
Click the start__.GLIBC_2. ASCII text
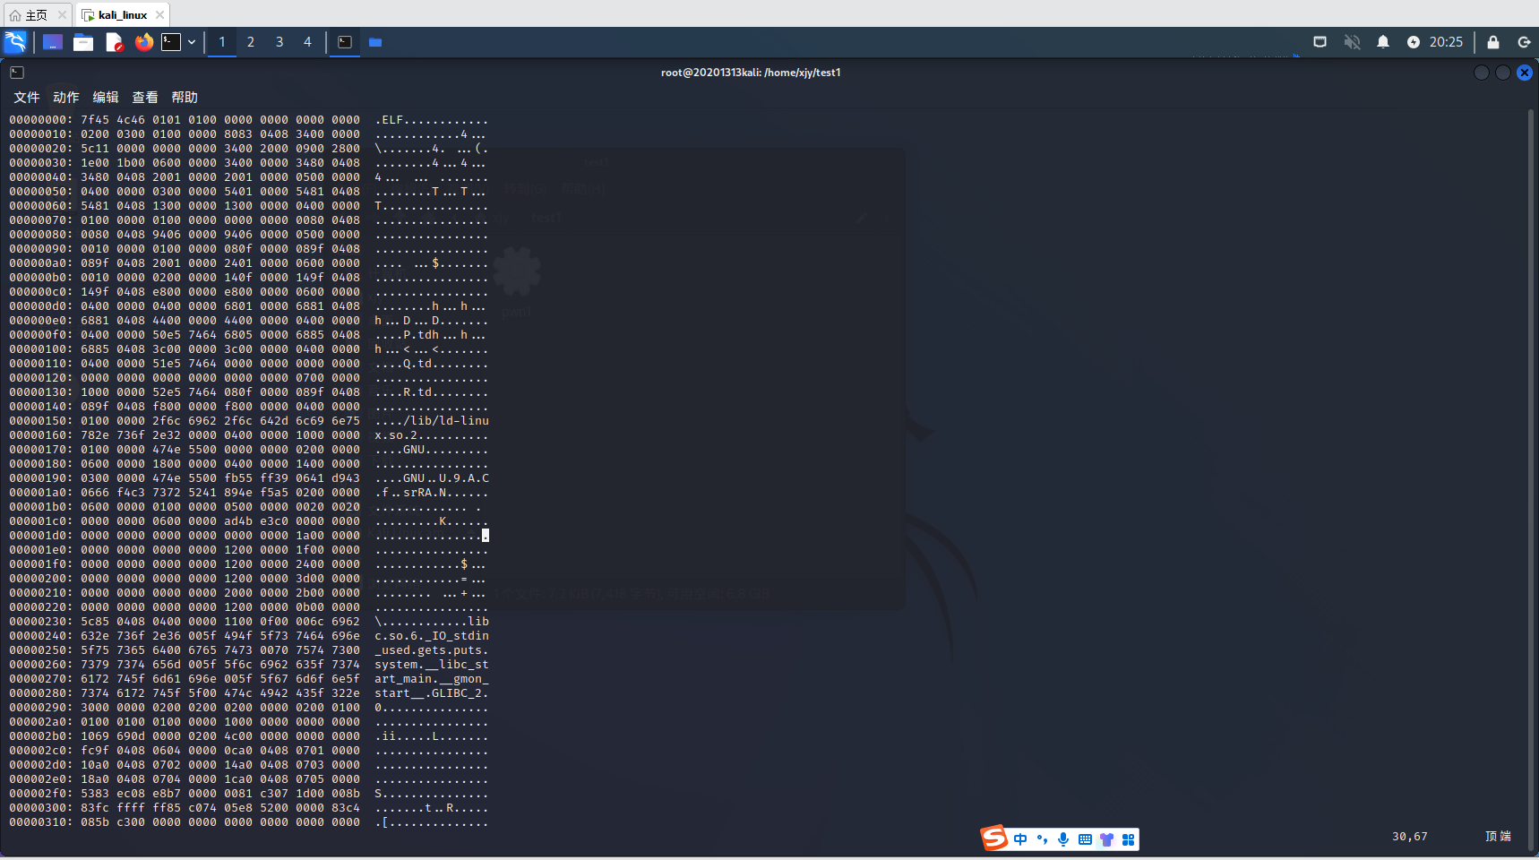tap(432, 693)
